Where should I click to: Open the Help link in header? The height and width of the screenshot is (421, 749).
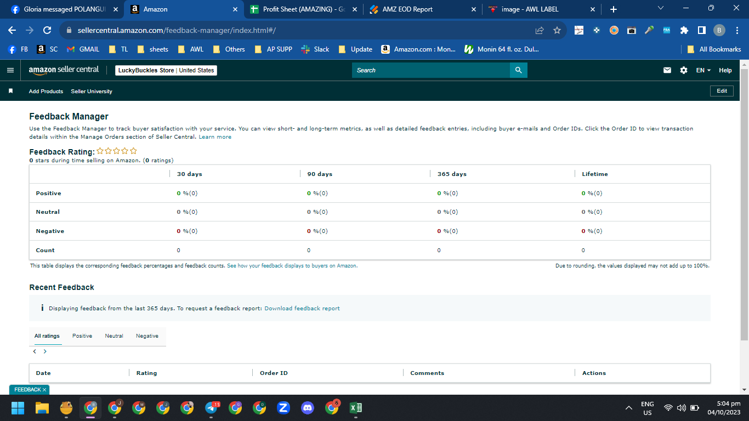[725, 70]
